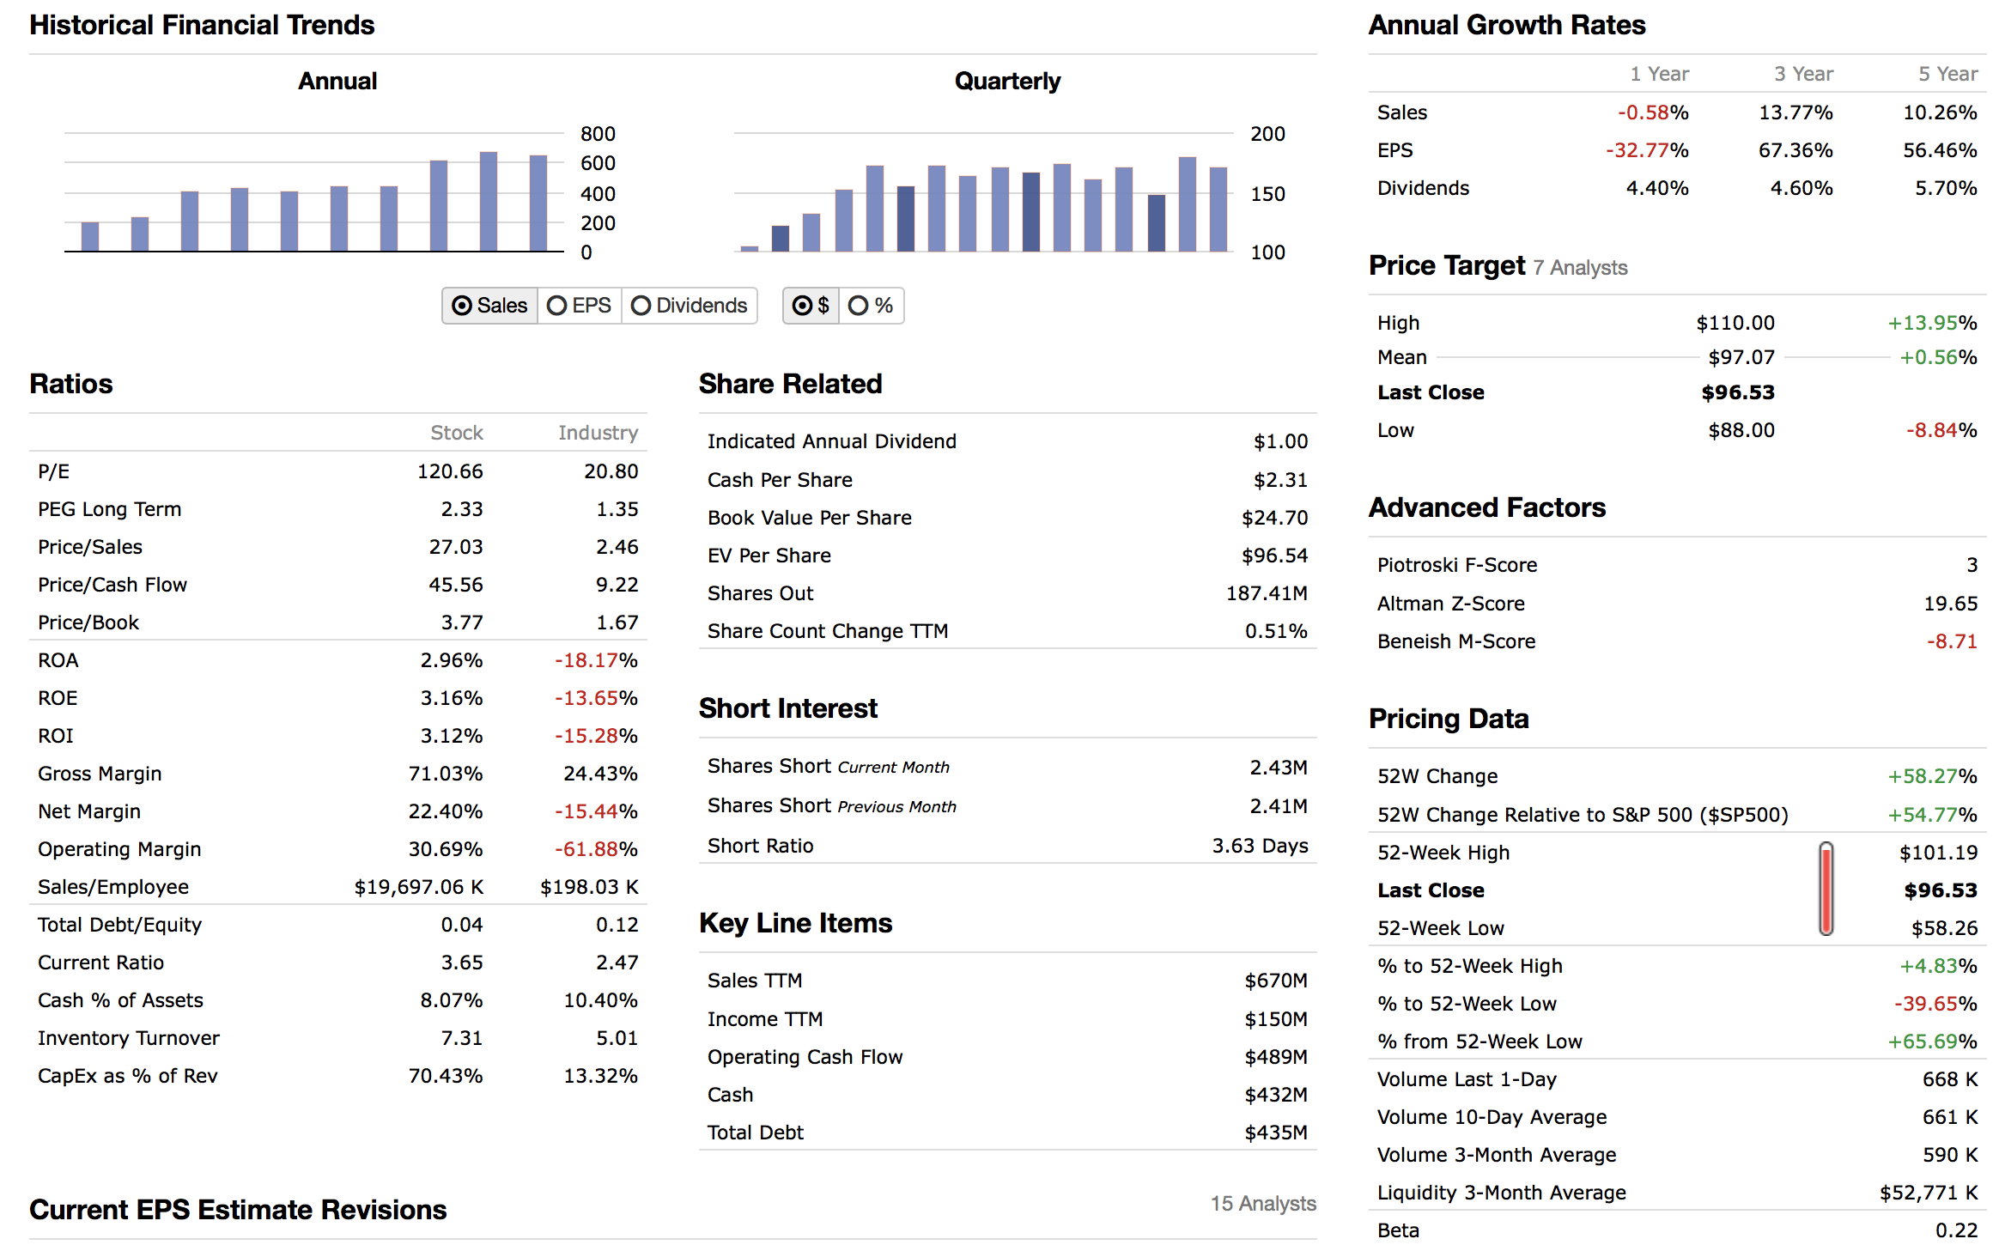Click the 15 Analysts text
The image size is (1999, 1245).
(1262, 1204)
